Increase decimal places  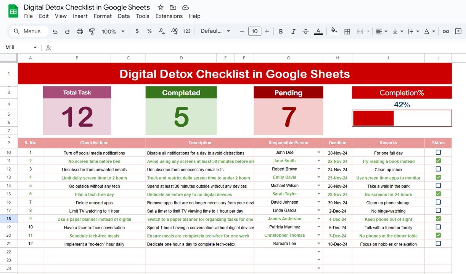(174, 31)
